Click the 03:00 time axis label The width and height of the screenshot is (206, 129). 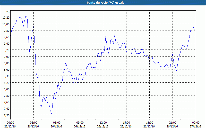[x=34, y=123]
